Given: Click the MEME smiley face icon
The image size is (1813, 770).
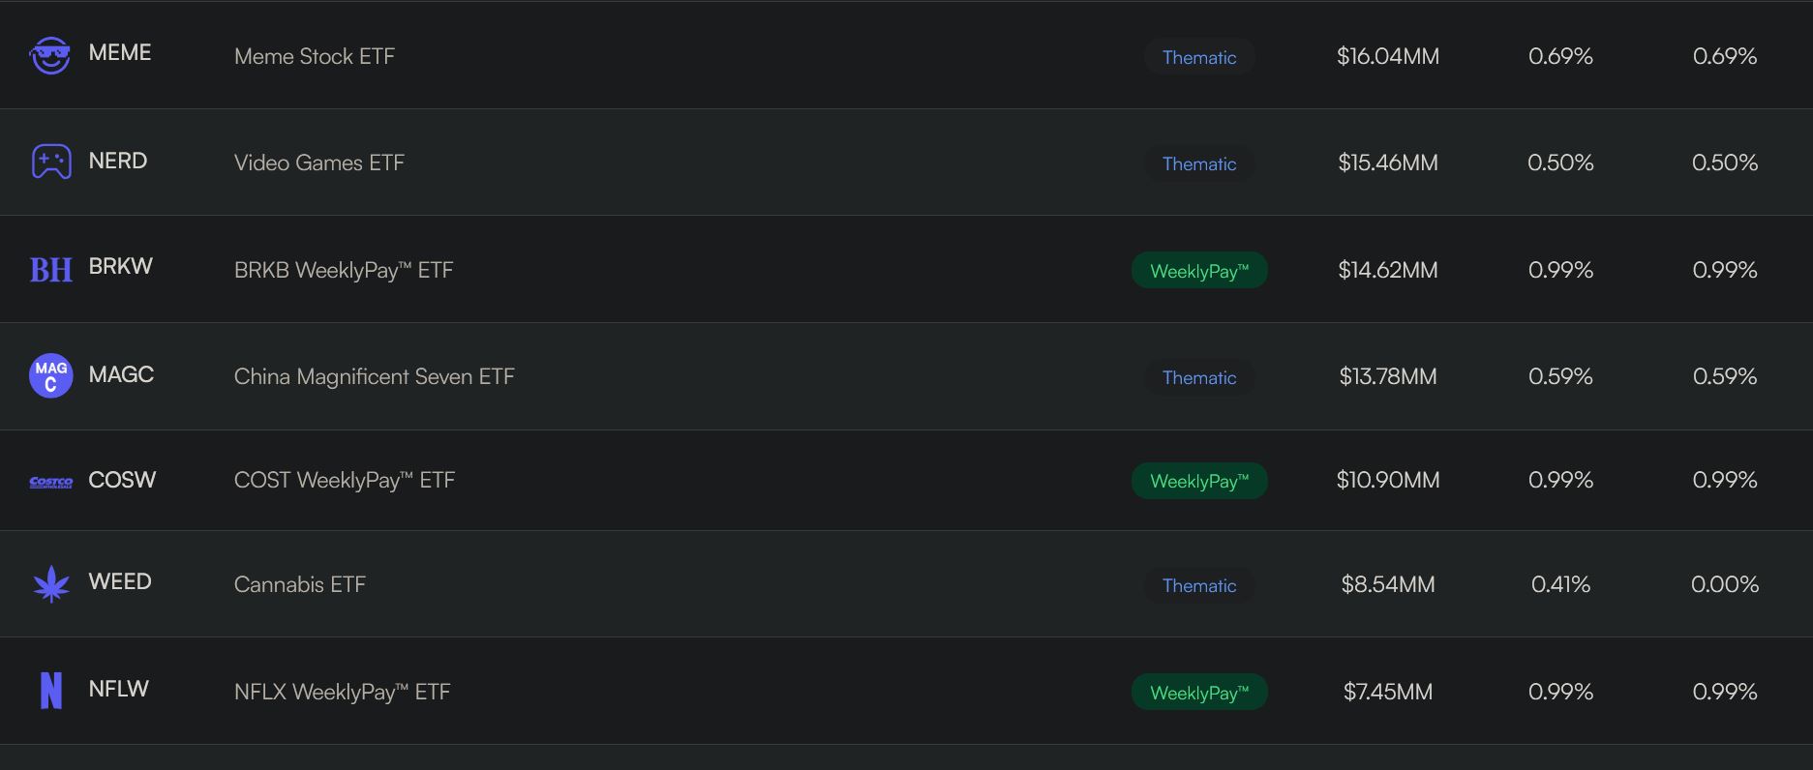Looking at the screenshot, I should pos(50,55).
